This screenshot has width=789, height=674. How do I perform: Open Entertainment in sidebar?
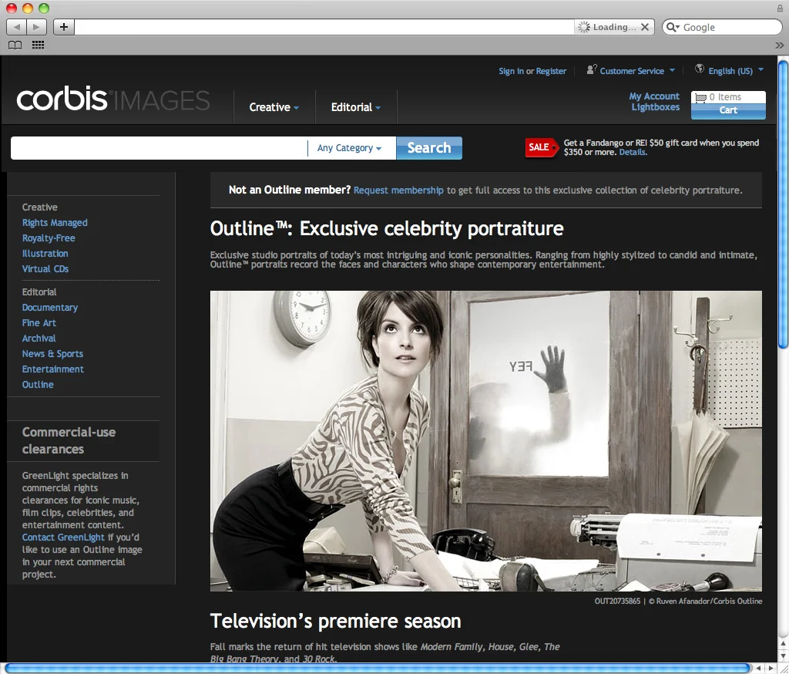[x=53, y=369]
